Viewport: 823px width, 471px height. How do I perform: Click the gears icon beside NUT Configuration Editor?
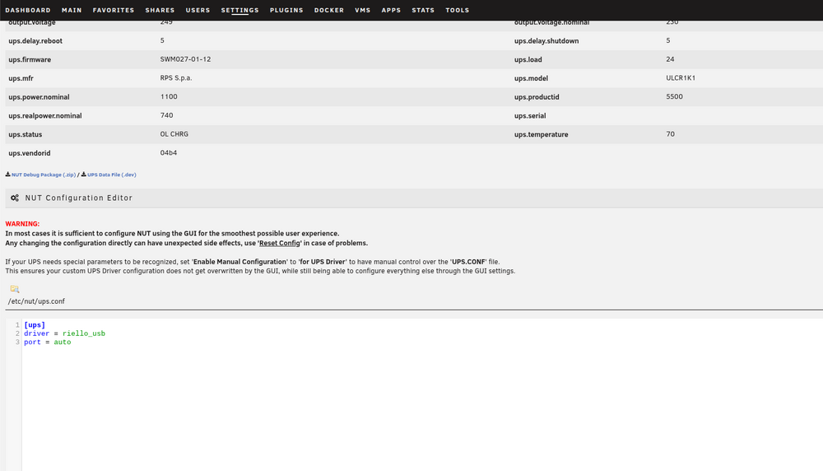tap(15, 198)
